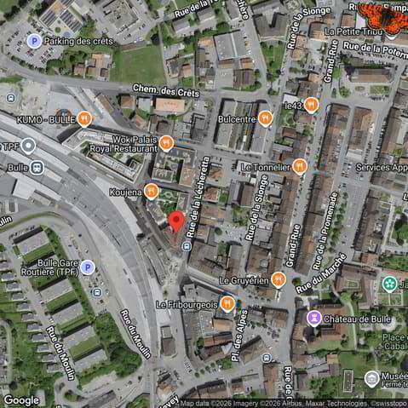Select the Château de Bulle castle icon
The height and width of the screenshot is (408, 408).
(314, 319)
